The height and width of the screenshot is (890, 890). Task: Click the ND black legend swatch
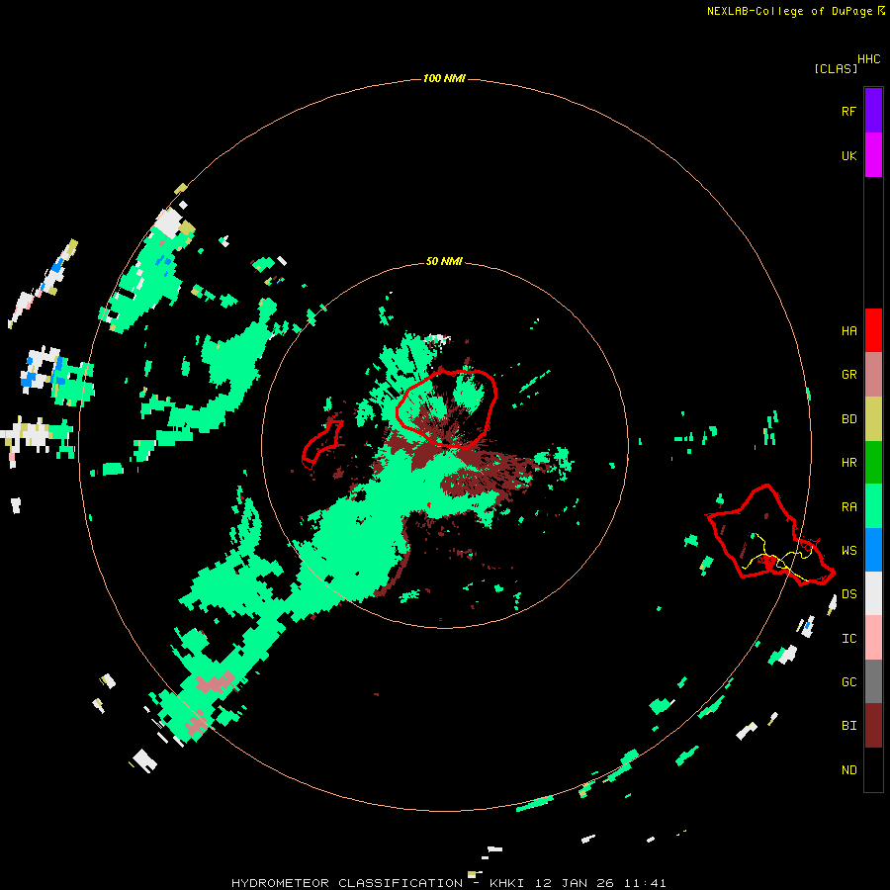[873, 769]
